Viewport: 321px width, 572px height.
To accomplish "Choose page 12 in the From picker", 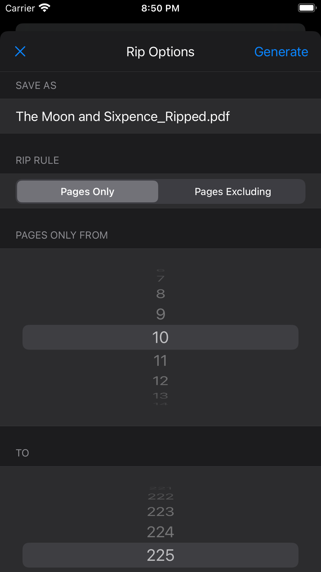I will point(160,381).
